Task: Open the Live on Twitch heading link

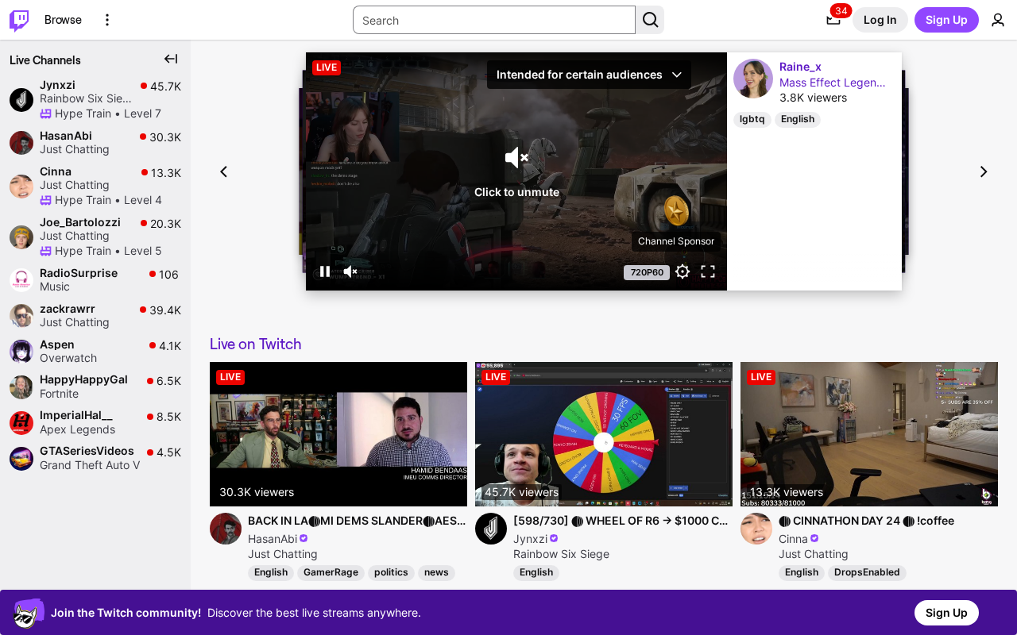Action: [255, 344]
